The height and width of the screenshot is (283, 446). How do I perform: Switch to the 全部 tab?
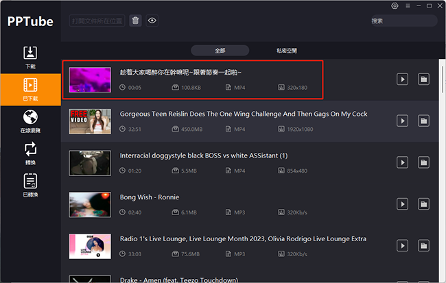[220, 51]
